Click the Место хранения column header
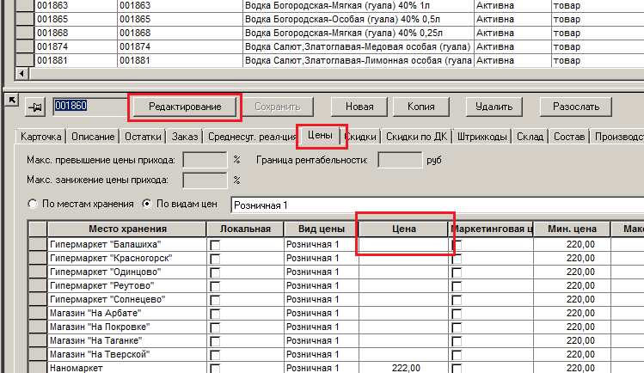 pyautogui.click(x=127, y=229)
